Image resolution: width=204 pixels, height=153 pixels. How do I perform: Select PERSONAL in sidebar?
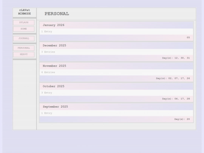pyautogui.click(x=24, y=48)
